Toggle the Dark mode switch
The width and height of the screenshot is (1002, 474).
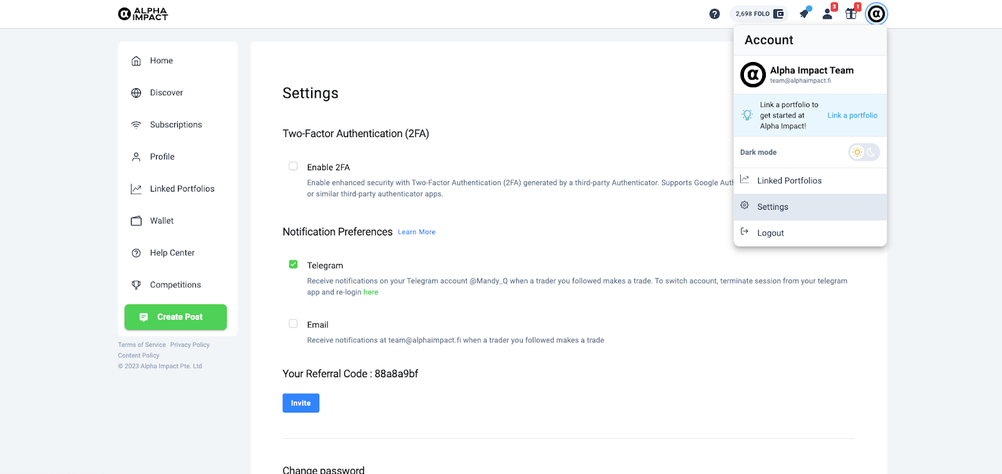864,152
